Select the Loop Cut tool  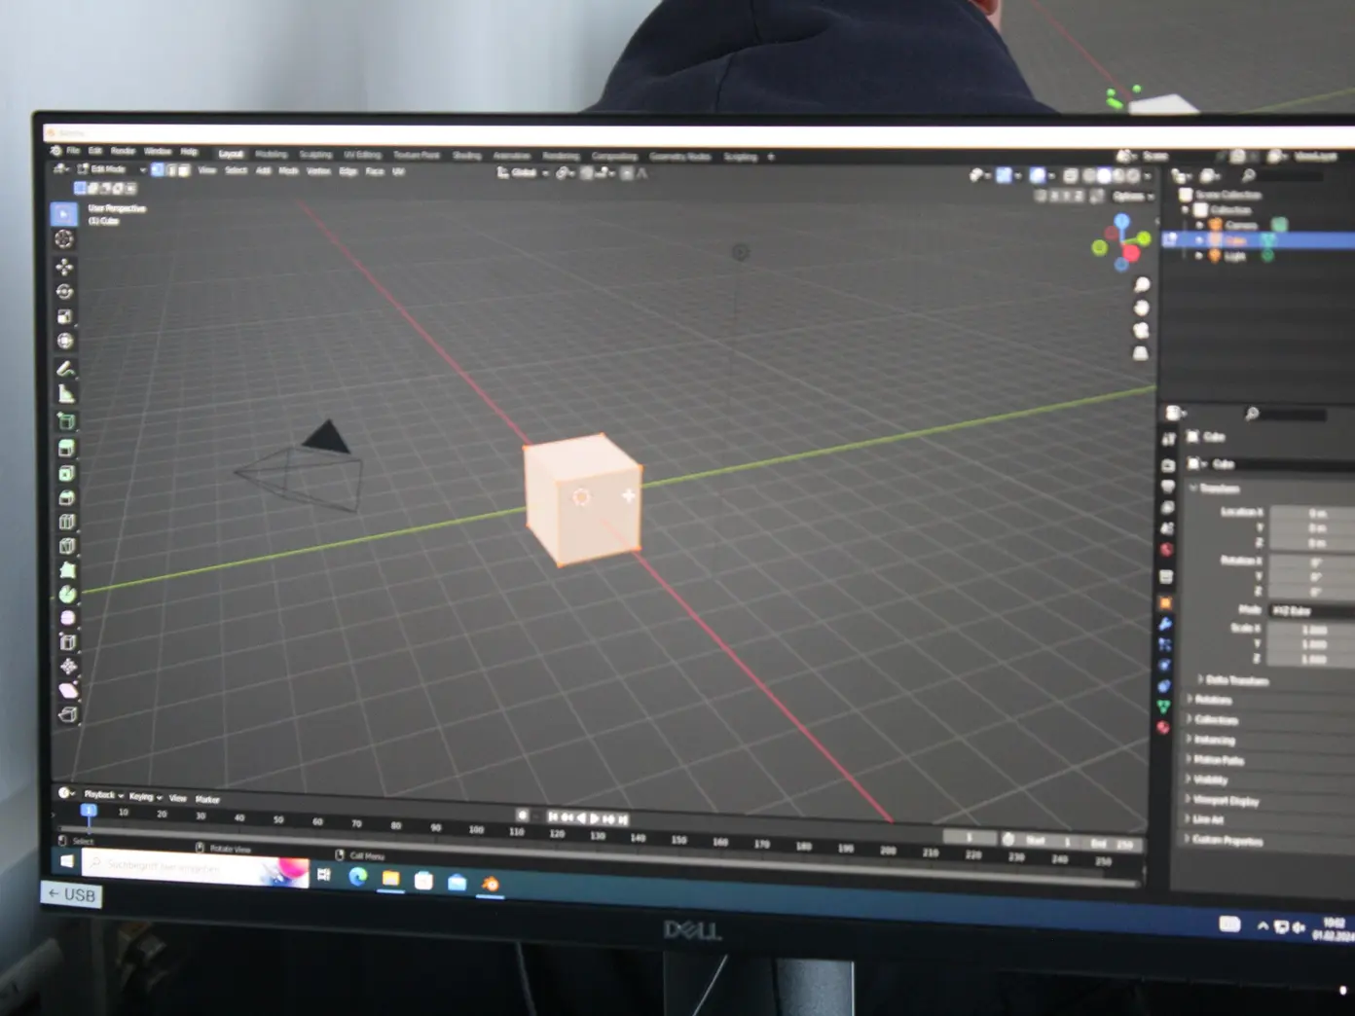point(67,523)
